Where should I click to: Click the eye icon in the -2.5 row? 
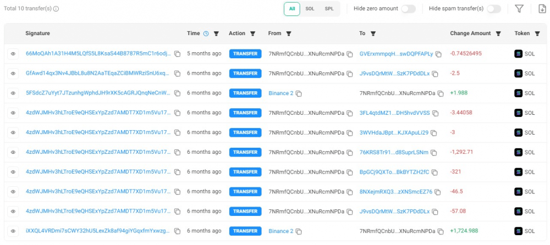pyautogui.click(x=13, y=74)
